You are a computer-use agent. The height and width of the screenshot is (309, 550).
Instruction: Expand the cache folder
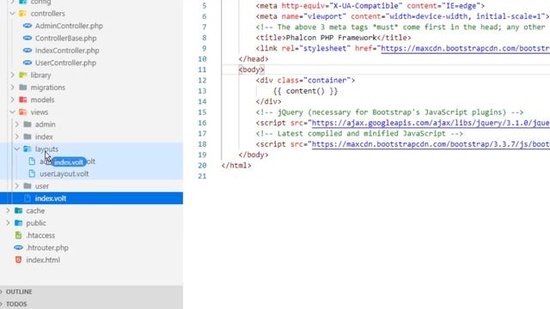point(8,210)
